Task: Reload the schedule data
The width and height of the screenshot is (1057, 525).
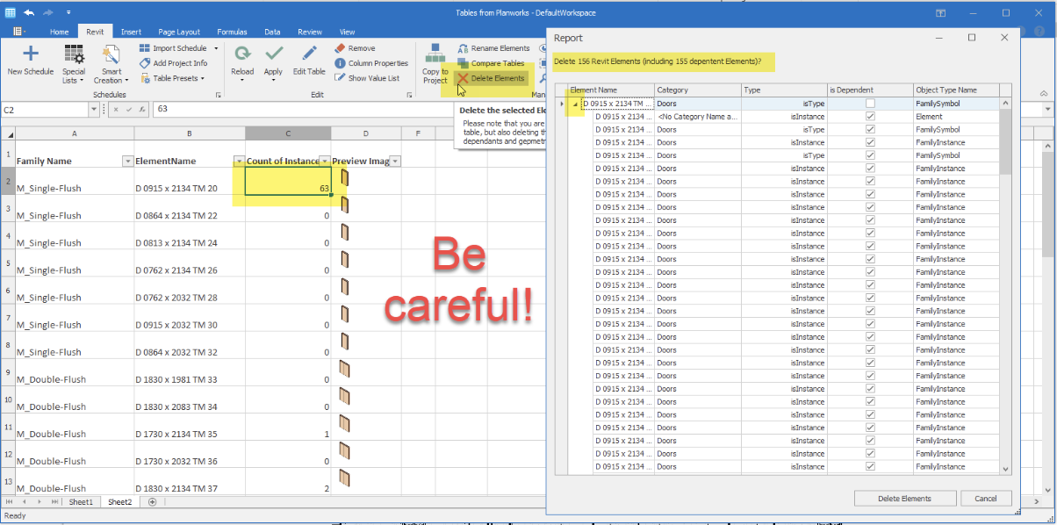Action: 242,63
